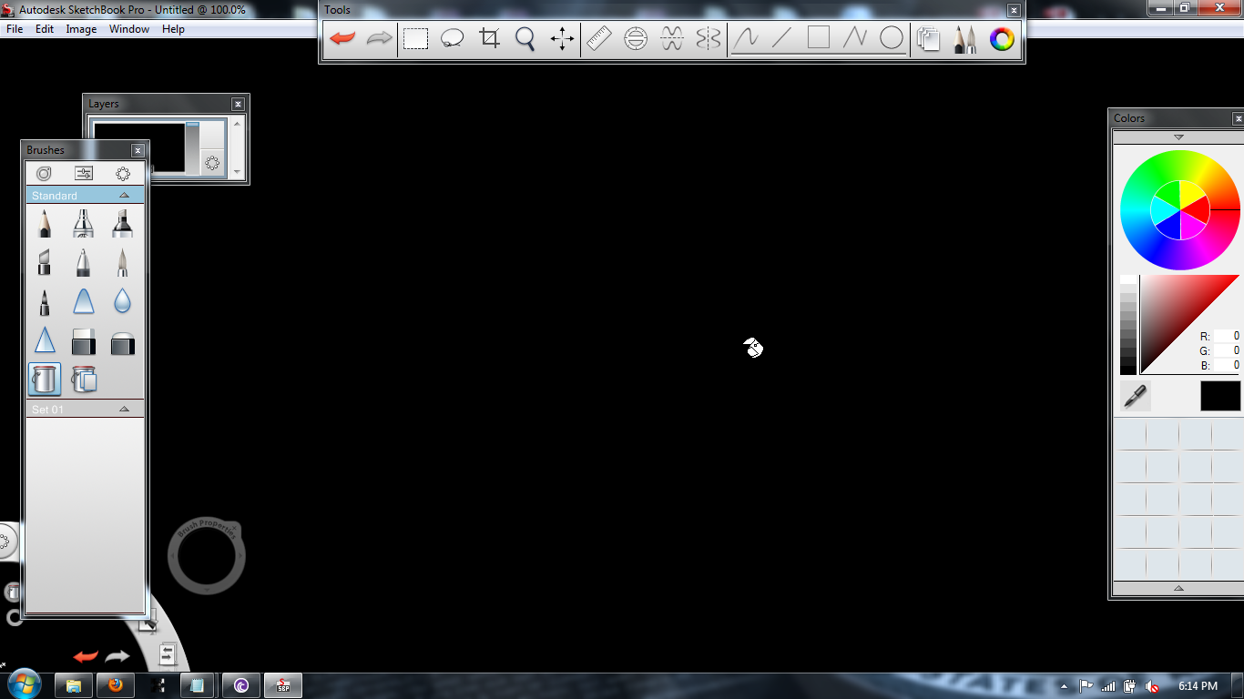
Task: Open the Window menu
Action: point(129,29)
